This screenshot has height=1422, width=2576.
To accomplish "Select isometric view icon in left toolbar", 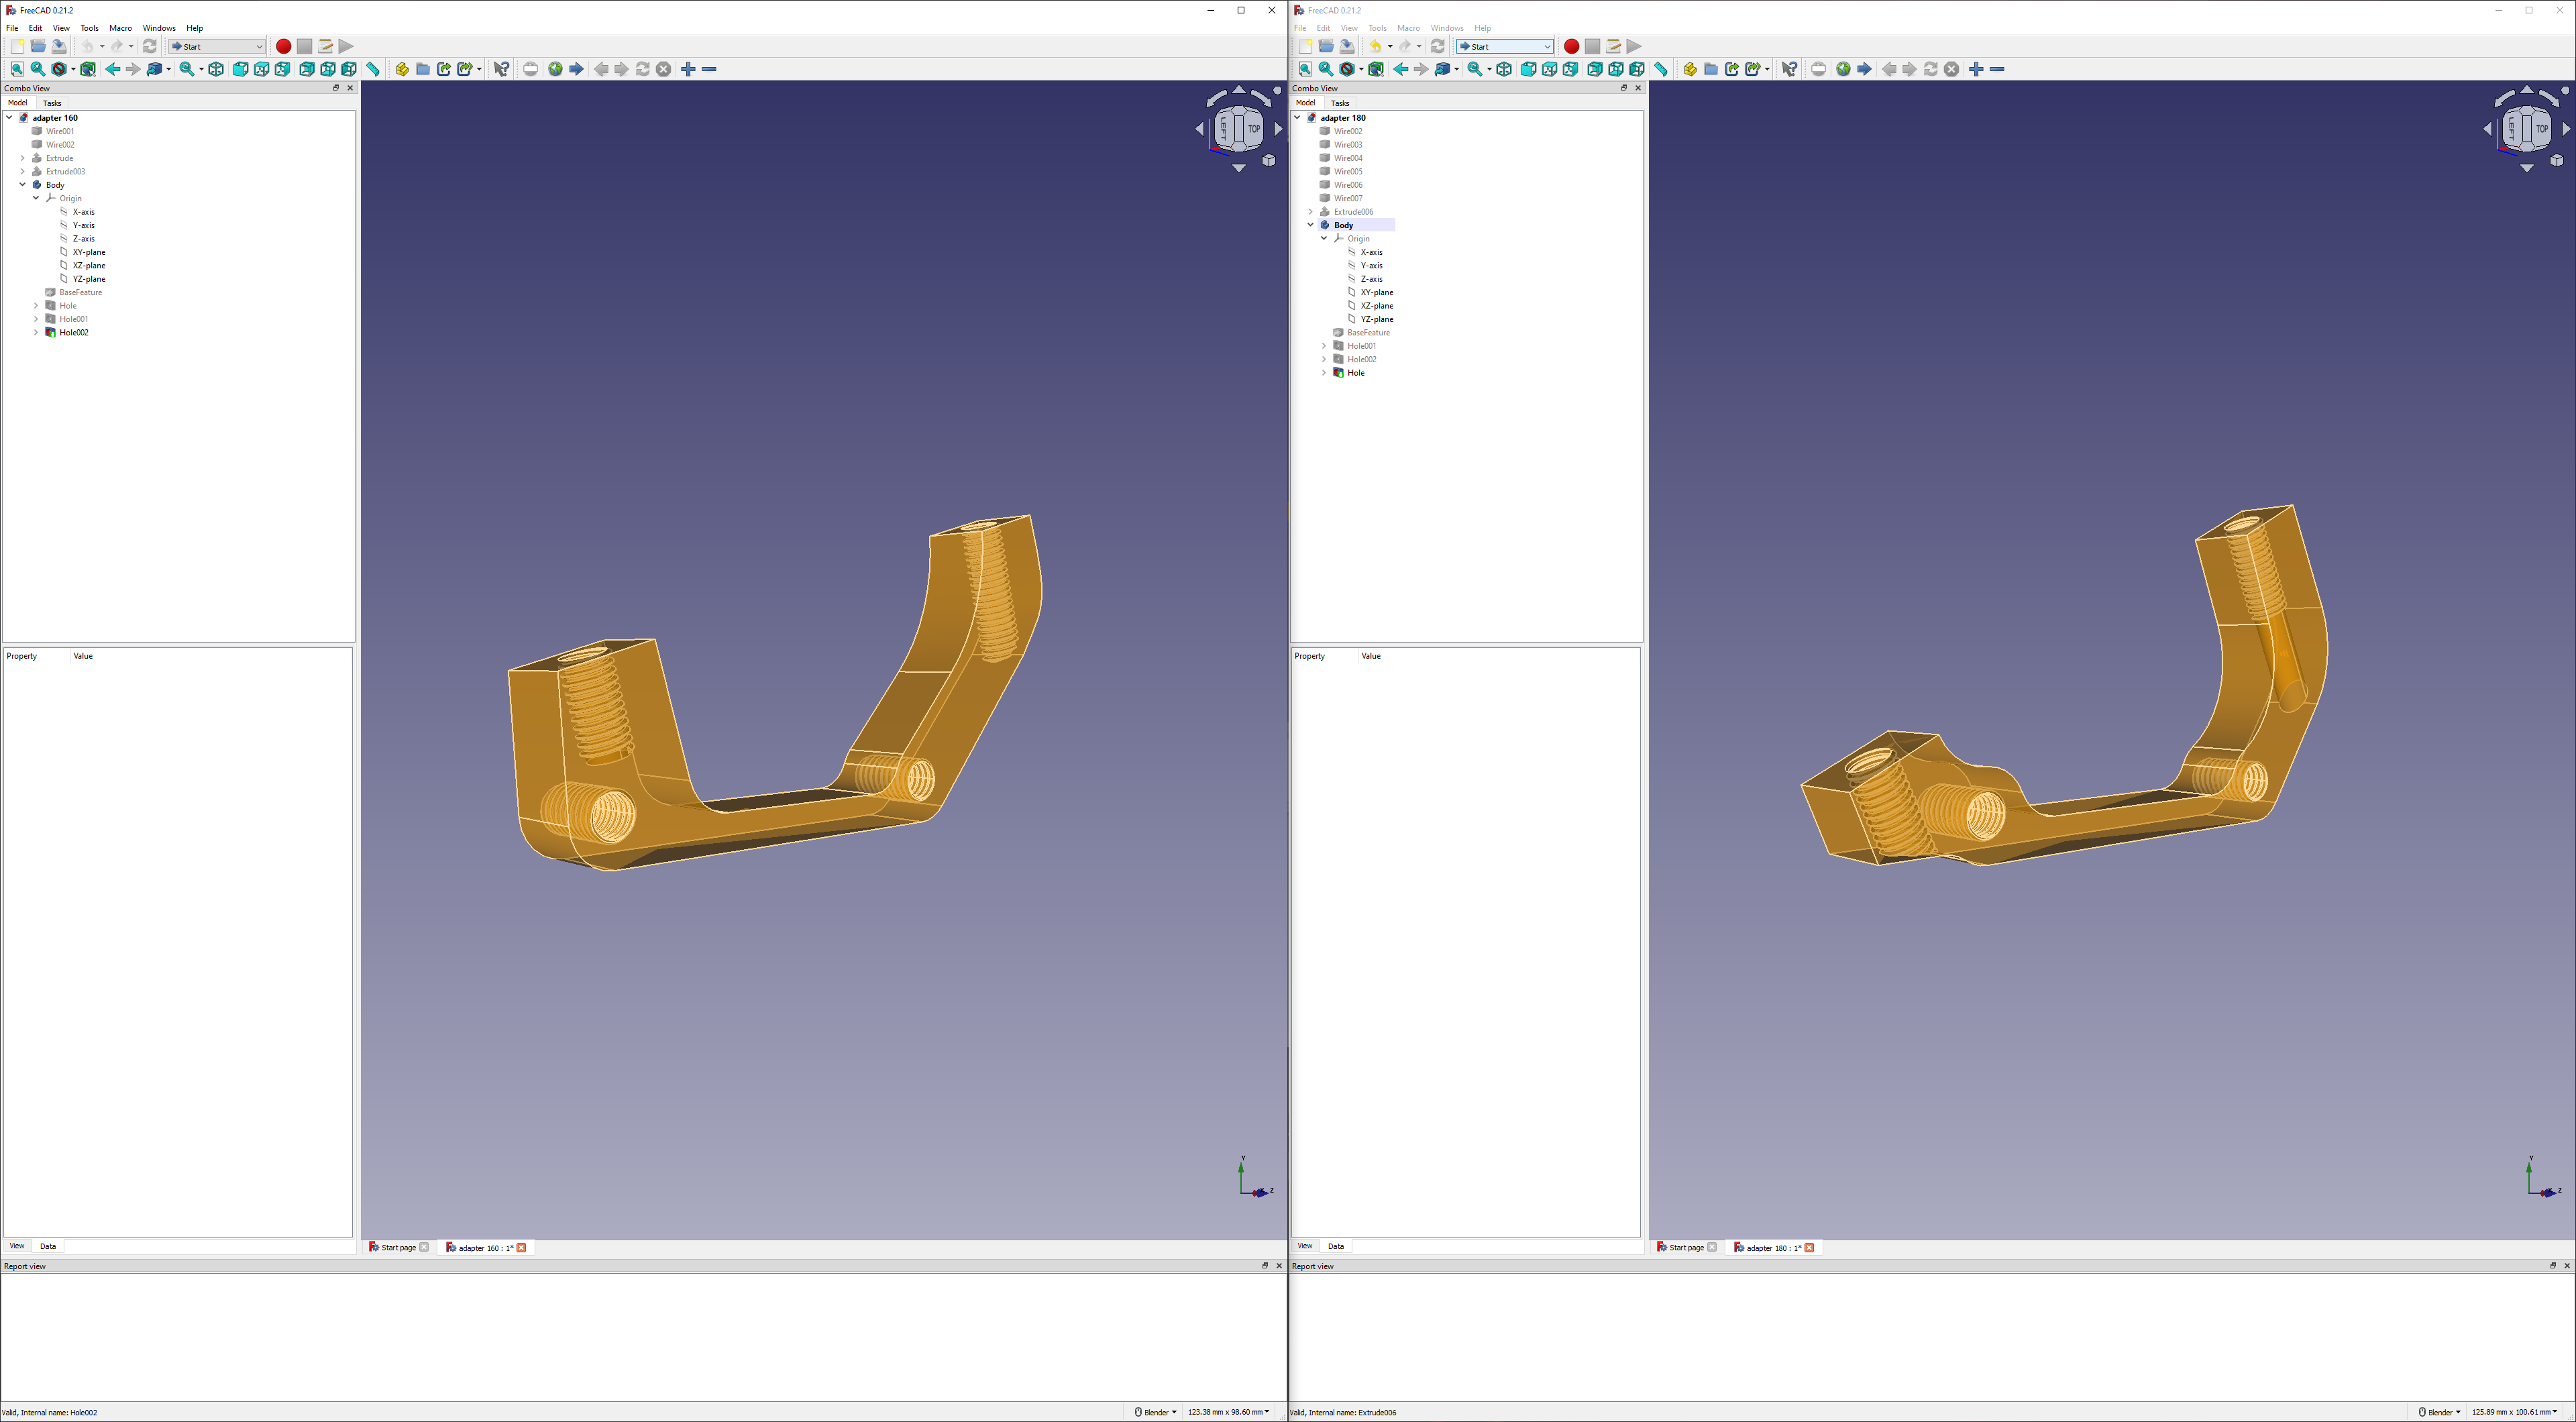I will (216, 69).
